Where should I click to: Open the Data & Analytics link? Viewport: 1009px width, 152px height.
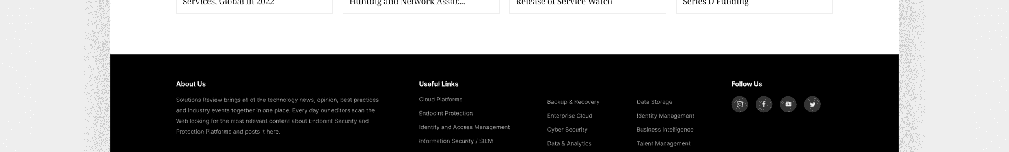click(569, 143)
